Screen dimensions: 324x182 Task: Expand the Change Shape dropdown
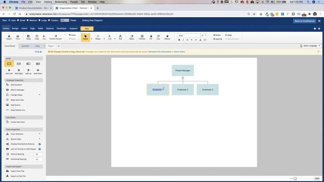pyautogui.click(x=39, y=95)
